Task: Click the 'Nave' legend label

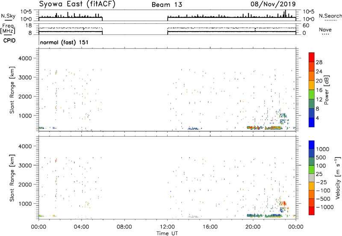Action: coord(325,30)
